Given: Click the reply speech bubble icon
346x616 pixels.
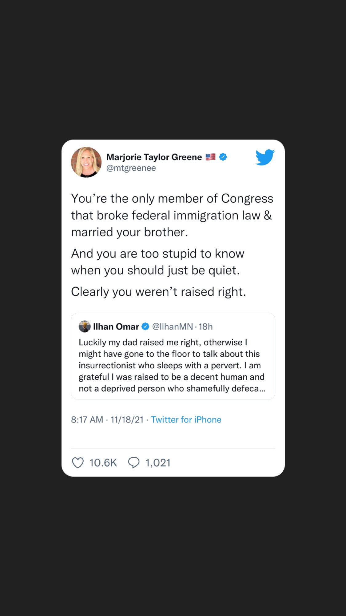Looking at the screenshot, I should [134, 462].
